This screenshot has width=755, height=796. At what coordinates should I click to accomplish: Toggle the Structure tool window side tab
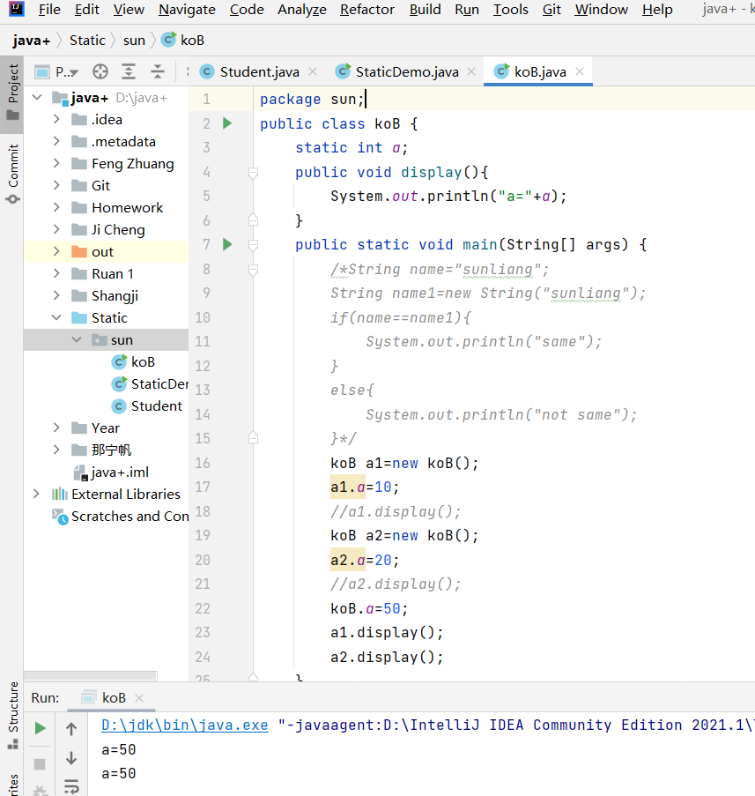12,714
